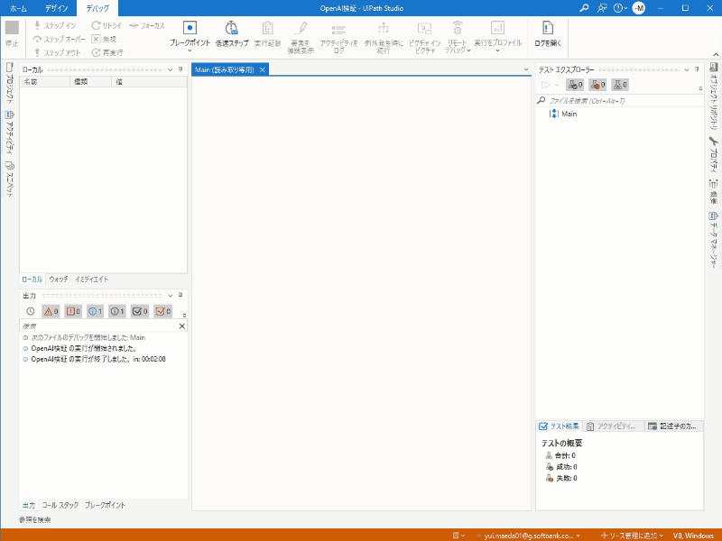Click ログを開く (Open Logs)
Viewport: 722px width, 541px height.
click(x=548, y=34)
